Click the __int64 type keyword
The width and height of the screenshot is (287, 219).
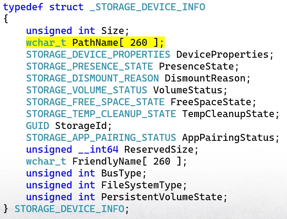pyautogui.click(x=98, y=149)
